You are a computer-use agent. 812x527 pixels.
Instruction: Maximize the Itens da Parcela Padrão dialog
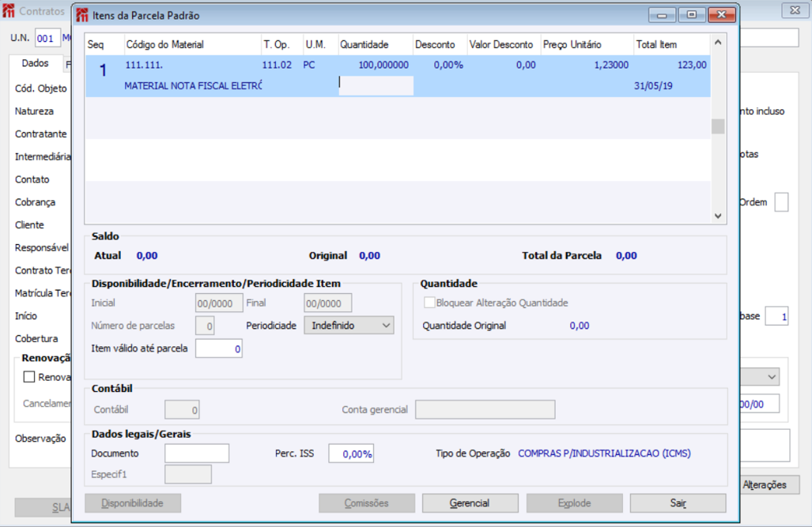pos(691,14)
